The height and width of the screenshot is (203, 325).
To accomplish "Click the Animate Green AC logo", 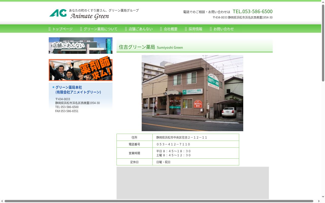I will click(x=58, y=13).
